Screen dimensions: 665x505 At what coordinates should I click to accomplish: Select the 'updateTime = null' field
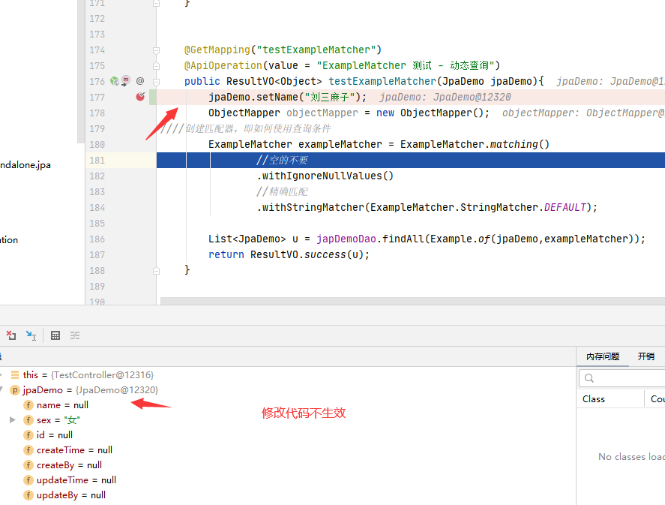coord(76,480)
